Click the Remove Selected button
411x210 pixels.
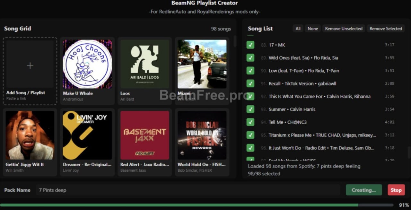coord(386,29)
